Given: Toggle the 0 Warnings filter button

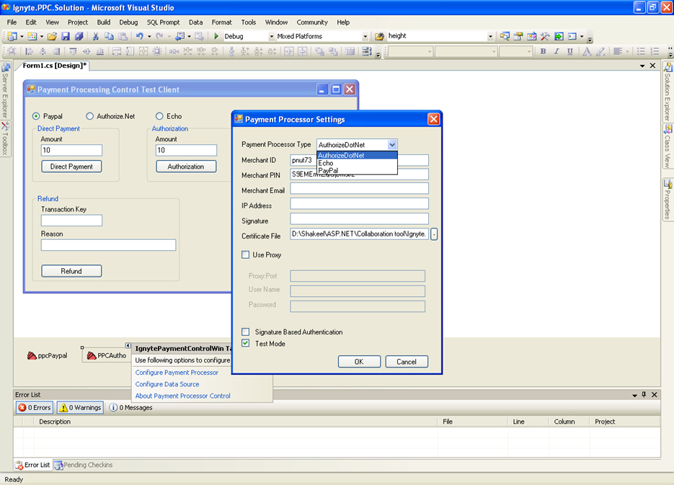Looking at the screenshot, I should [81, 407].
